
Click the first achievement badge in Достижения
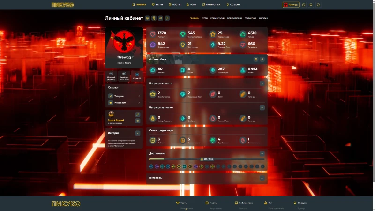tap(151, 166)
